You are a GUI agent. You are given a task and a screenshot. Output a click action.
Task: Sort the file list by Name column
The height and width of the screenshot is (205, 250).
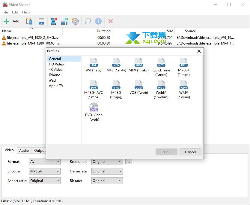31,31
